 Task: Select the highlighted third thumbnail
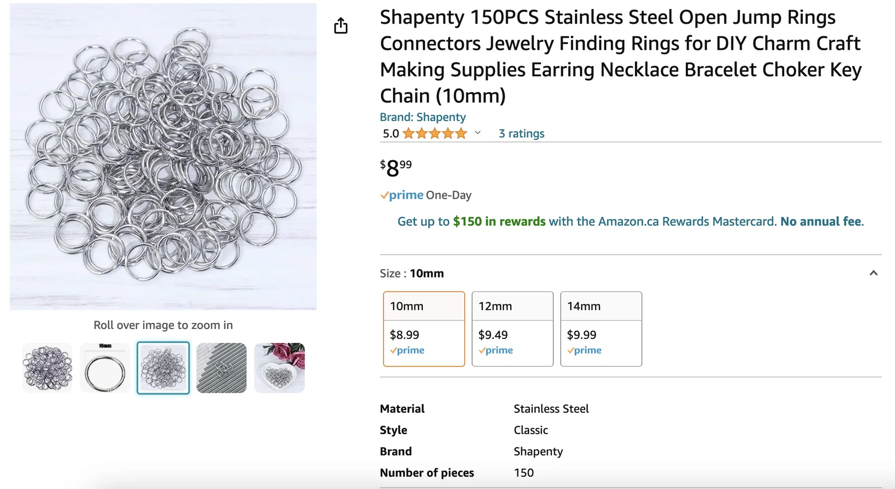(x=163, y=368)
